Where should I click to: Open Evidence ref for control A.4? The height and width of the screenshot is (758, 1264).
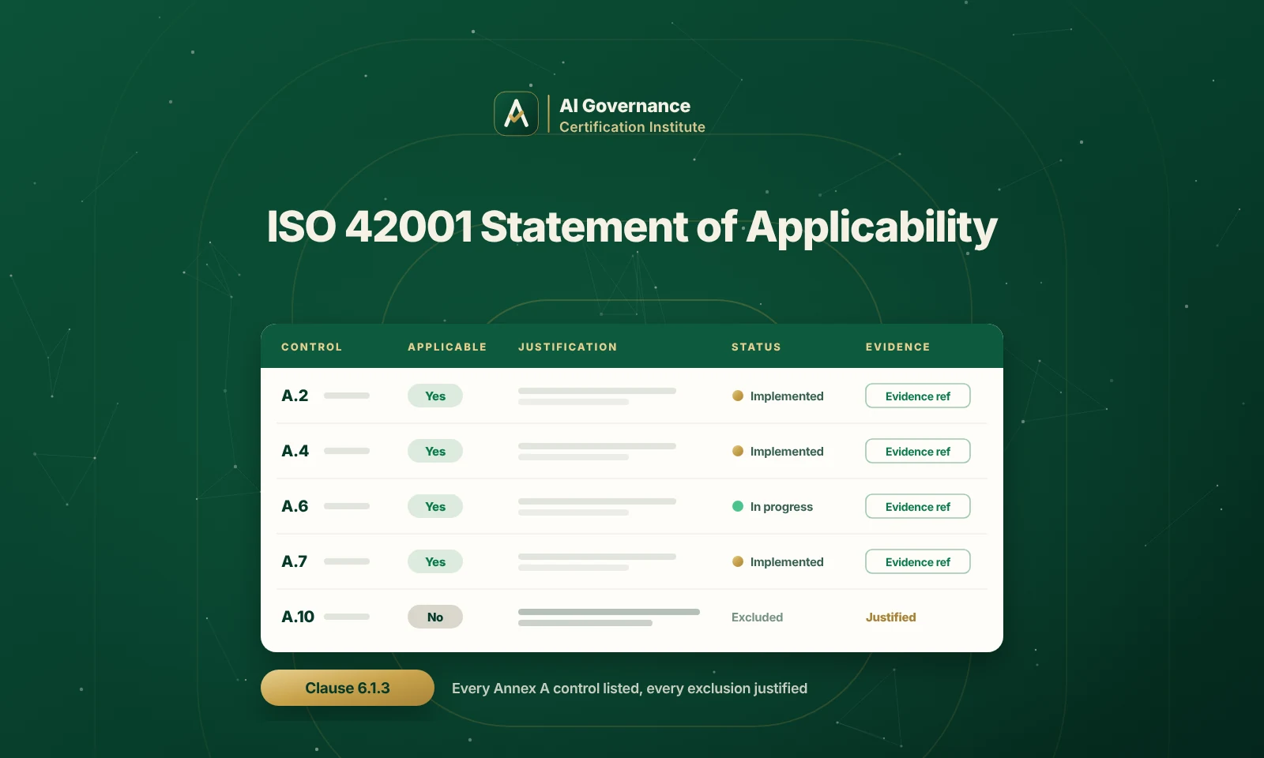[x=918, y=451]
